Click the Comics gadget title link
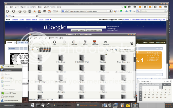Screen dimensions: 173x108 tap(12, 49)
